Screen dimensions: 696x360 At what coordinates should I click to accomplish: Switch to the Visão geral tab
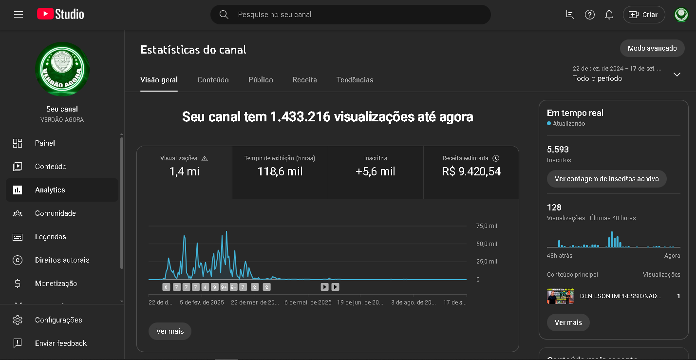(159, 80)
